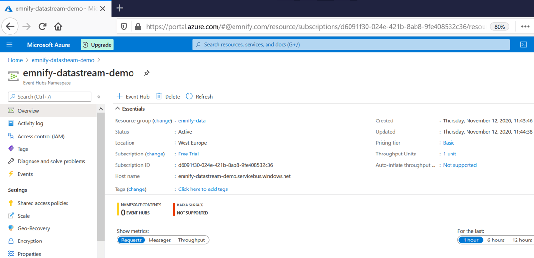534x258 pixels.
Task: Click the Not supported auto-inflate link
Action: [x=460, y=165]
